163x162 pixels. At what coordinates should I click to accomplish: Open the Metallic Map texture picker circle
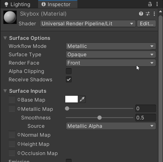point(19,109)
